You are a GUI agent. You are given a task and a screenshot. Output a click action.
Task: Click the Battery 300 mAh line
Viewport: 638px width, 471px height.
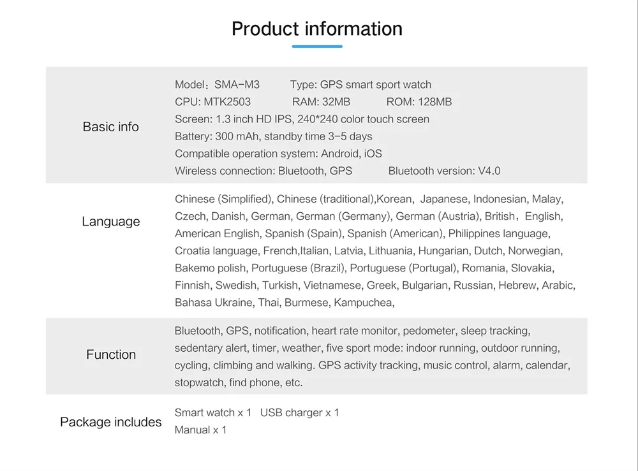[273, 136]
